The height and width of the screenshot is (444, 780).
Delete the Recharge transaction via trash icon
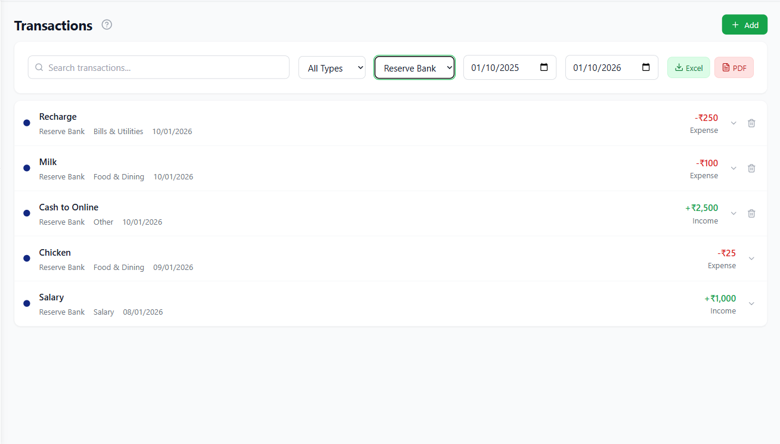coord(751,123)
